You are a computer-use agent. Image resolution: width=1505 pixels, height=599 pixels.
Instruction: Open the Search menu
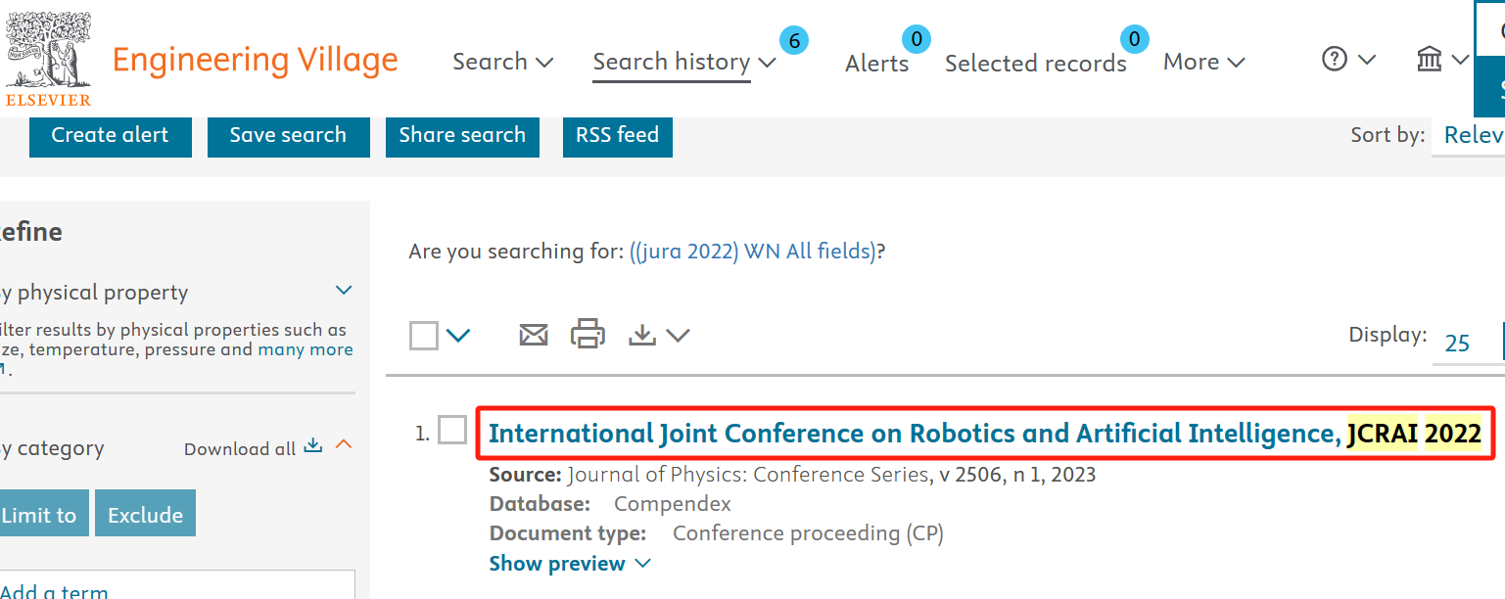coord(502,62)
